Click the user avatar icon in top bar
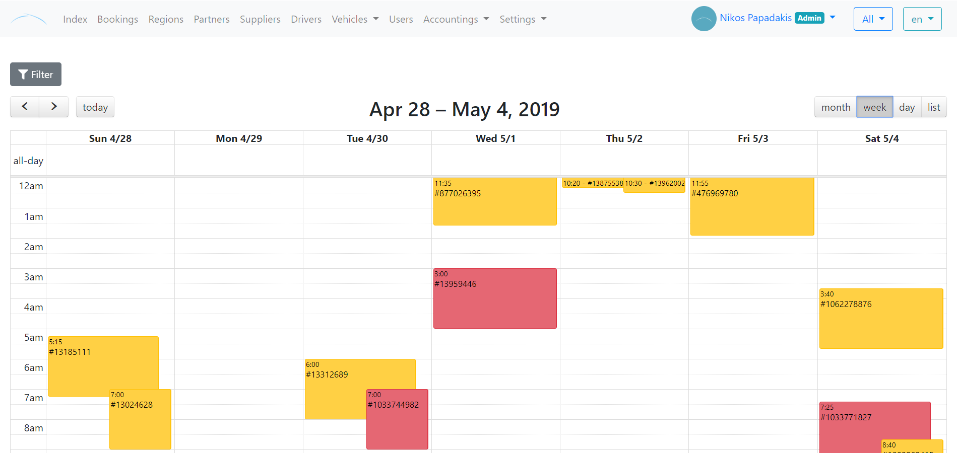Screen dimensions: 957x453 [x=704, y=19]
